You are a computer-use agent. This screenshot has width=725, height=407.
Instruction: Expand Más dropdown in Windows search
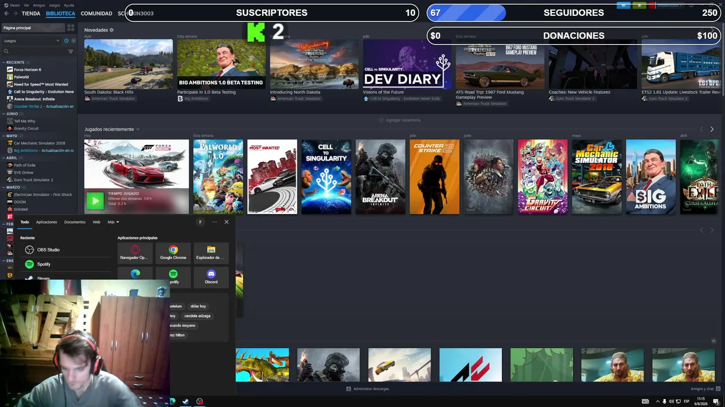(x=113, y=222)
